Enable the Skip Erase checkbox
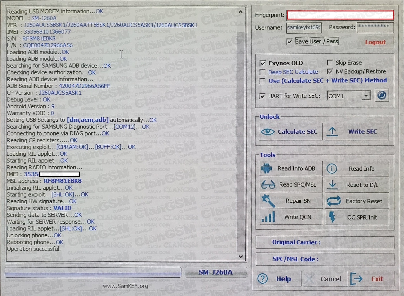This screenshot has width=404, height=296. coord(330,63)
